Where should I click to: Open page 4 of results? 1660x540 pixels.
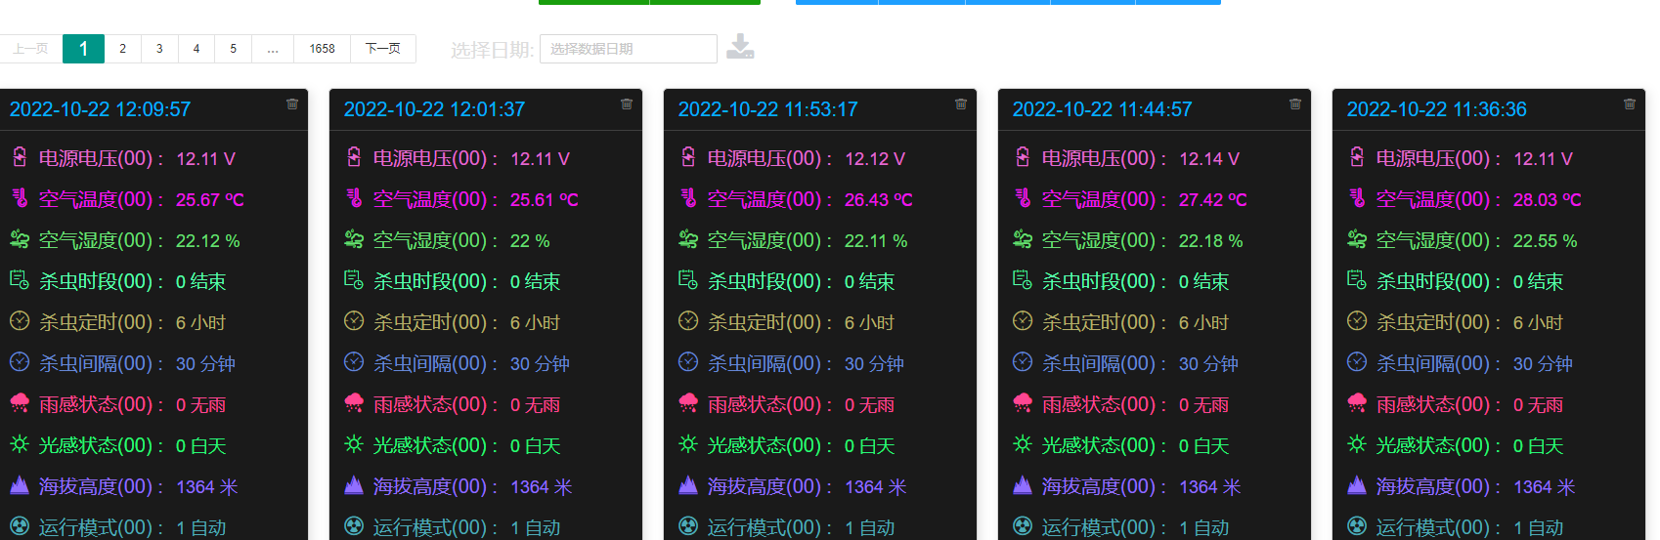(x=197, y=49)
